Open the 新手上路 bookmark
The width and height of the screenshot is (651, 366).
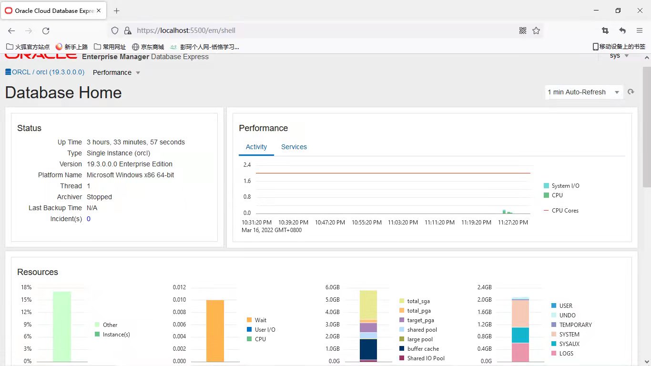[x=72, y=47]
